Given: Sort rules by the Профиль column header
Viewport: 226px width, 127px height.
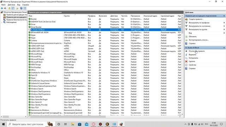Looking at the screenshot, I should [93, 16].
